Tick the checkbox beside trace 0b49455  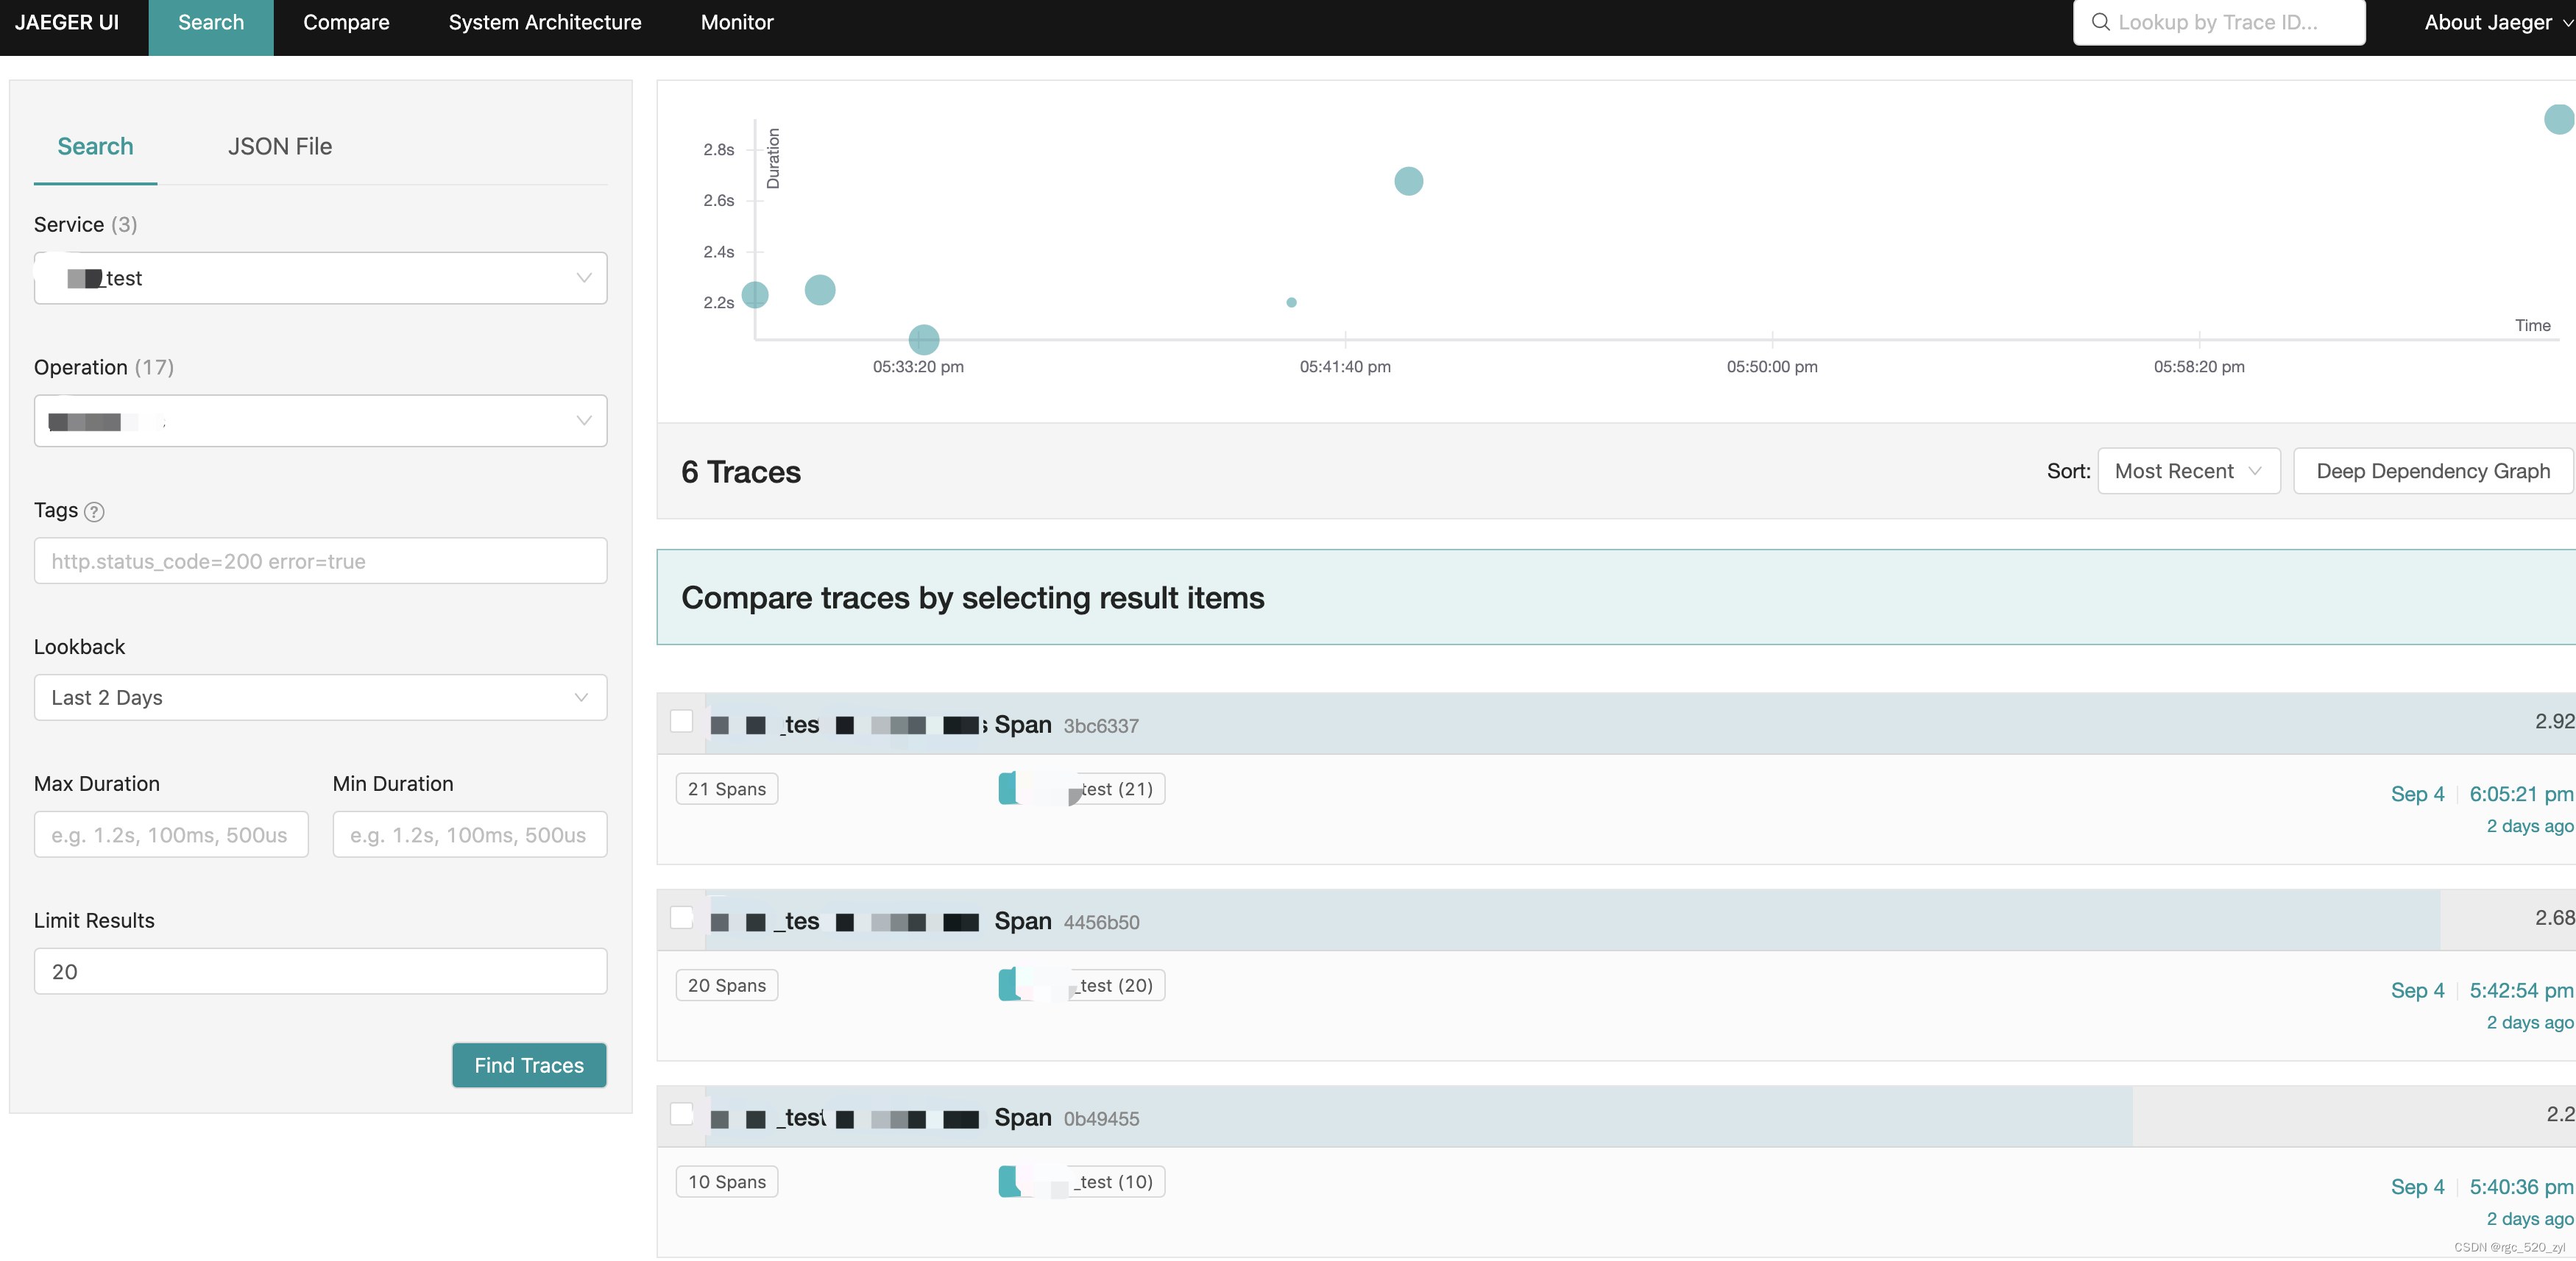point(682,1114)
